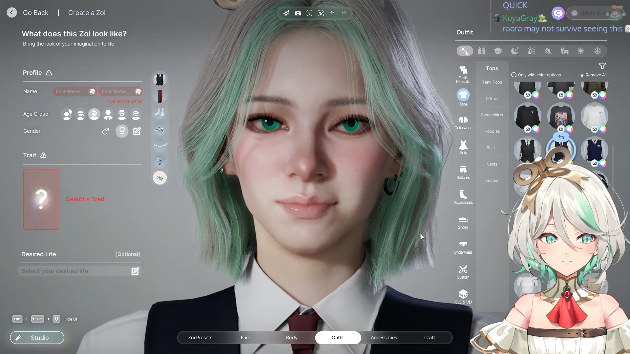Click the Studio button

(37, 338)
